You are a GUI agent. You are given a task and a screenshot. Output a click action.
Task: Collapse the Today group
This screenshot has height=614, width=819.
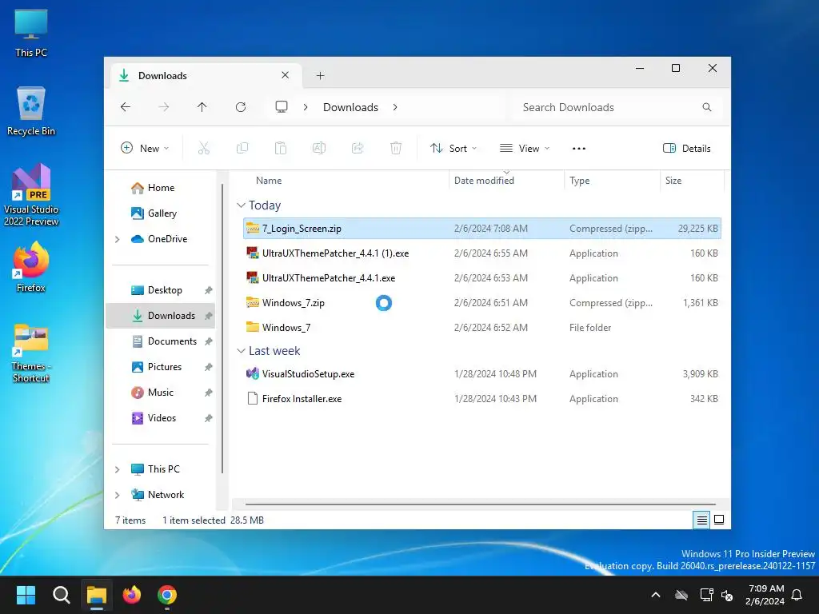point(241,205)
